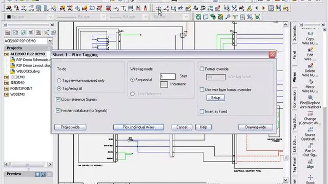Click the Start wire number field

click(x=168, y=76)
